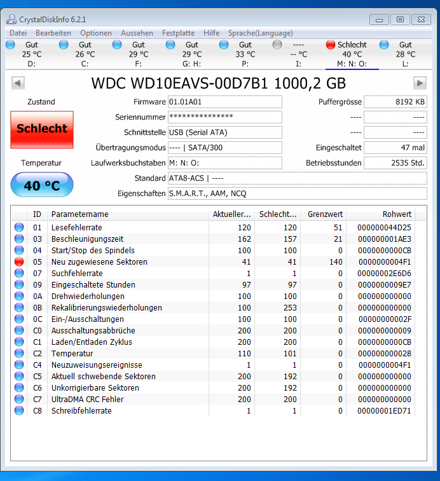This screenshot has width=440, height=481.
Task: Select the Neu zugewiesene Sektoren row name
Action: click(99, 261)
